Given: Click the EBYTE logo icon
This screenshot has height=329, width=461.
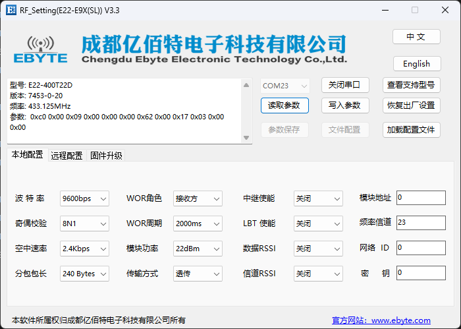Looking at the screenshot, I should click(x=41, y=49).
